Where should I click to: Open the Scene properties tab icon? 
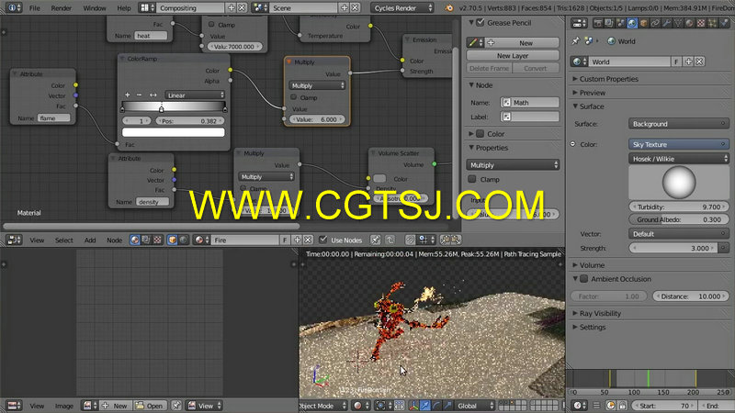coord(621,23)
